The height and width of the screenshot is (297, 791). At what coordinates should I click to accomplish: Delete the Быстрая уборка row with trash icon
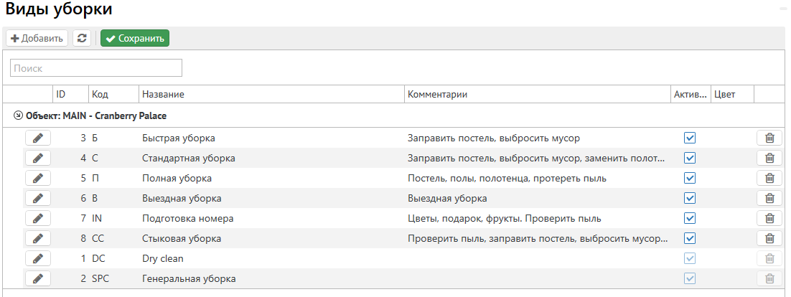tap(769, 138)
